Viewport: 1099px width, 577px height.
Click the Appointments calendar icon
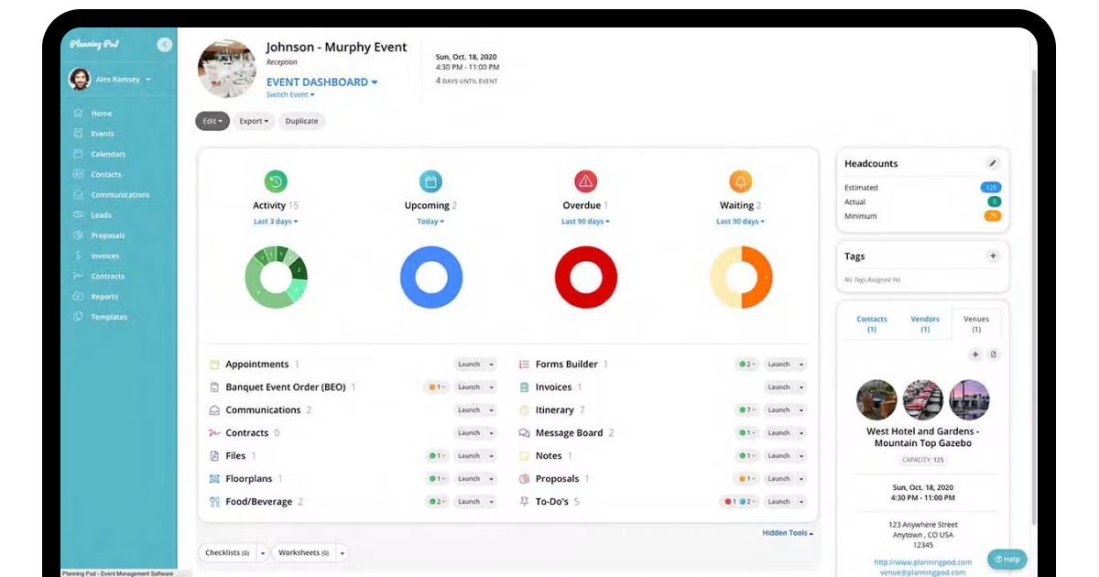tap(214, 365)
